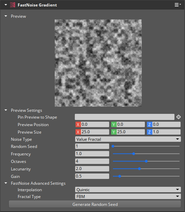Edit Preview Size Z value
185x212 pixels.
pyautogui.click(x=167, y=132)
